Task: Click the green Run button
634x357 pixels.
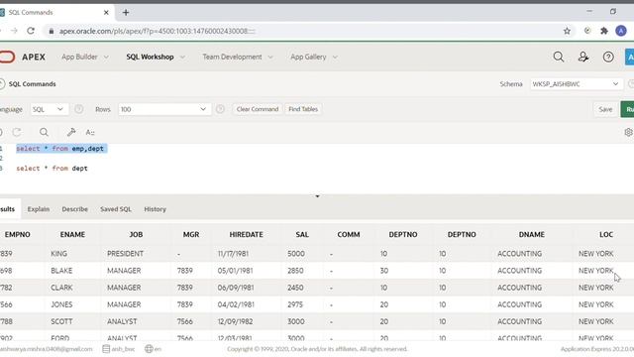Action: (x=627, y=109)
